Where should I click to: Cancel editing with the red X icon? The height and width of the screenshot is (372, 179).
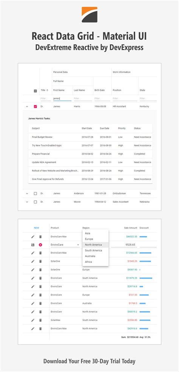pos(40,245)
